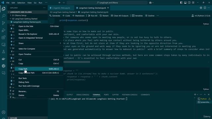Open the Explorer view in activity bar

[x=4, y=9]
